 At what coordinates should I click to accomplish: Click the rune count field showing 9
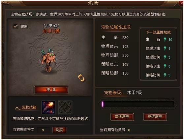coord(43,130)
